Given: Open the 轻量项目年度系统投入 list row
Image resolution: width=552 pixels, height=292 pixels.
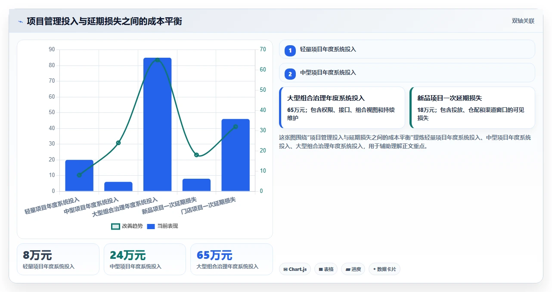Looking at the screenshot, I should tap(407, 49).
